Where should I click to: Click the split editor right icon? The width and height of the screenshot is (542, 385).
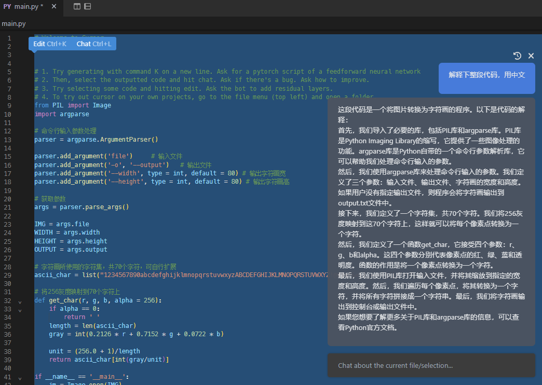77,6
